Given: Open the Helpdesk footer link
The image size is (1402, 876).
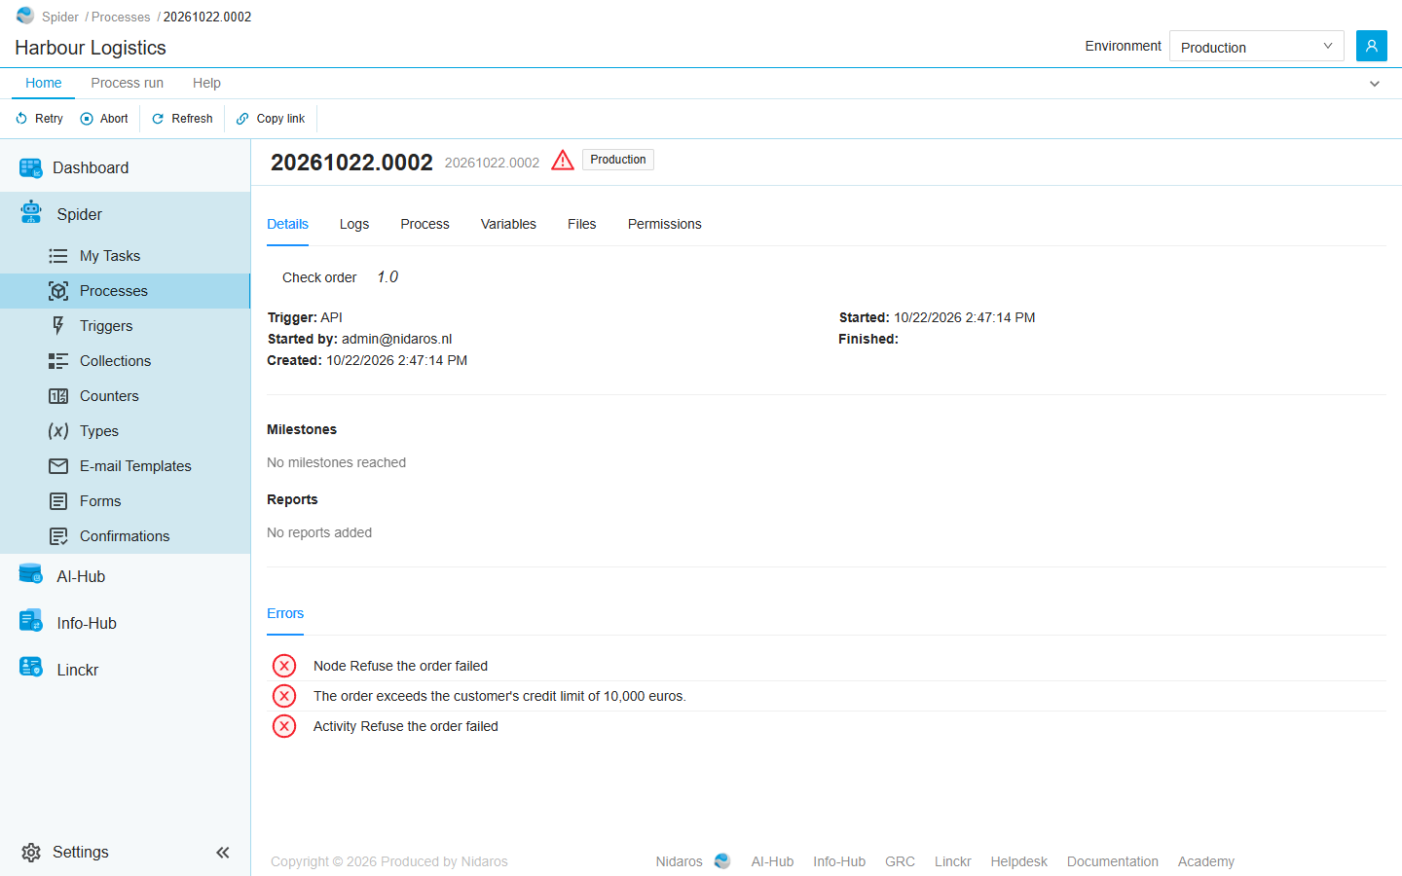Looking at the screenshot, I should pyautogui.click(x=1019, y=861).
